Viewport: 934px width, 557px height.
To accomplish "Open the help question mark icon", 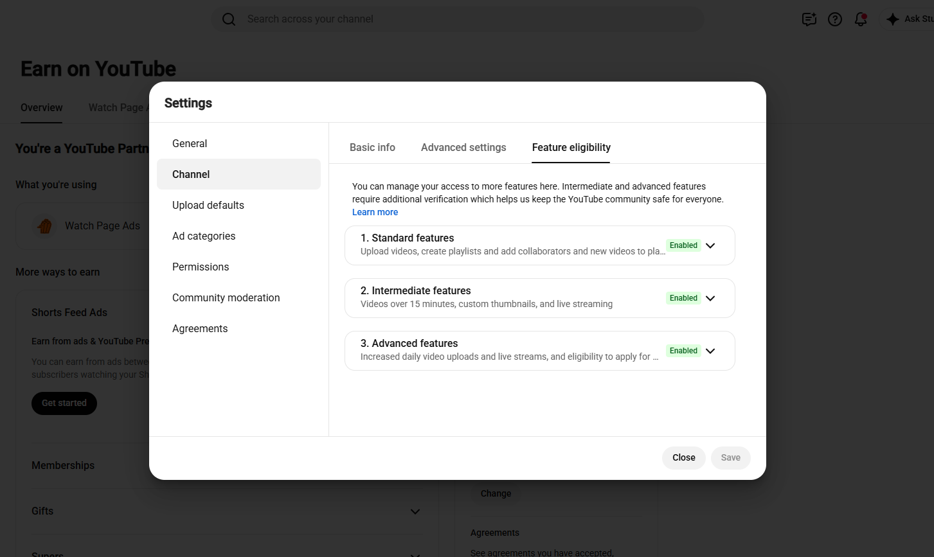I will coord(835,19).
